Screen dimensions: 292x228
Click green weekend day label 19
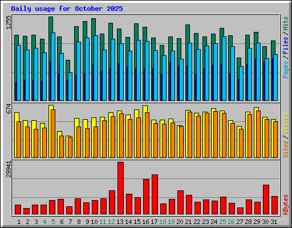pos(171,222)
